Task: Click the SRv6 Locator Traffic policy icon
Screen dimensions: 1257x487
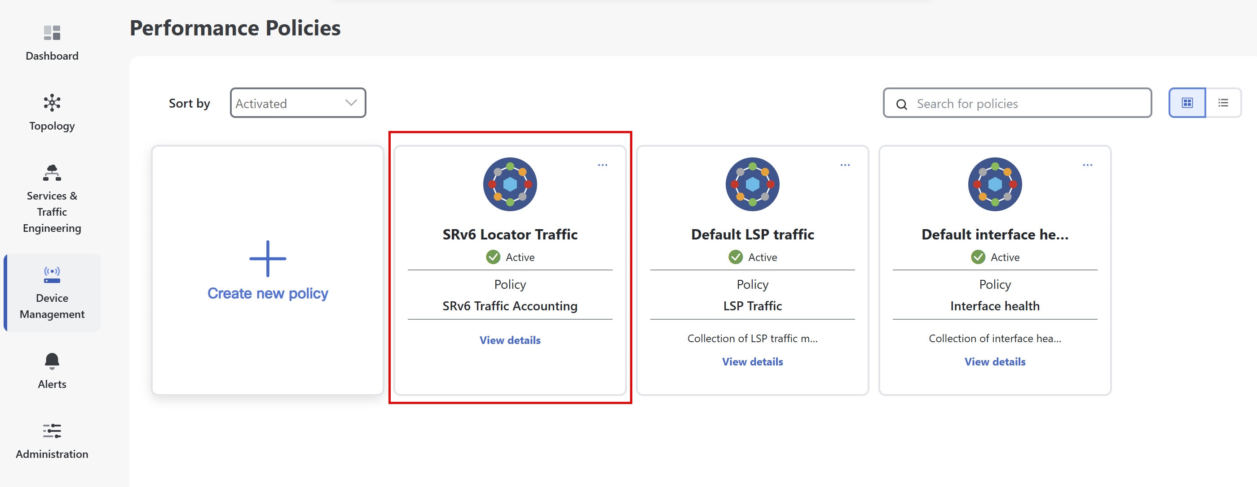Action: [509, 184]
